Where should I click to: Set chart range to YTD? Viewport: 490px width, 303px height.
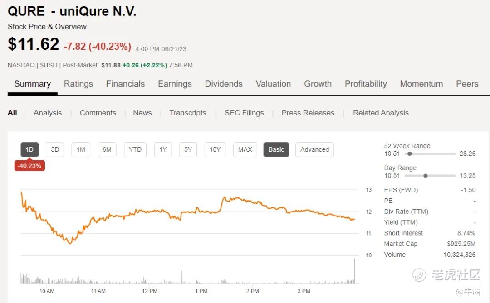pos(135,149)
